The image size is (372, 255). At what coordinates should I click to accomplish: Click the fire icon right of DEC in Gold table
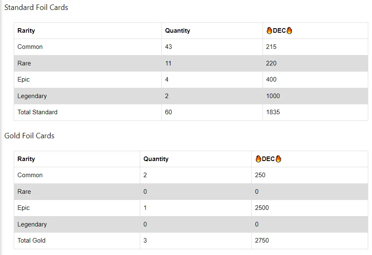point(278,159)
